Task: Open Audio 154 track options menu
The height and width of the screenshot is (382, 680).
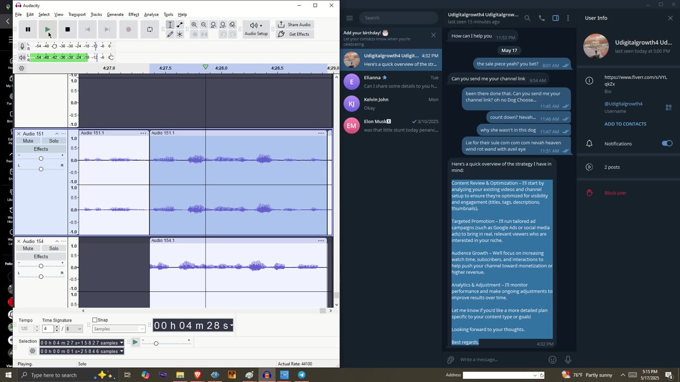Action: pyautogui.click(x=63, y=241)
